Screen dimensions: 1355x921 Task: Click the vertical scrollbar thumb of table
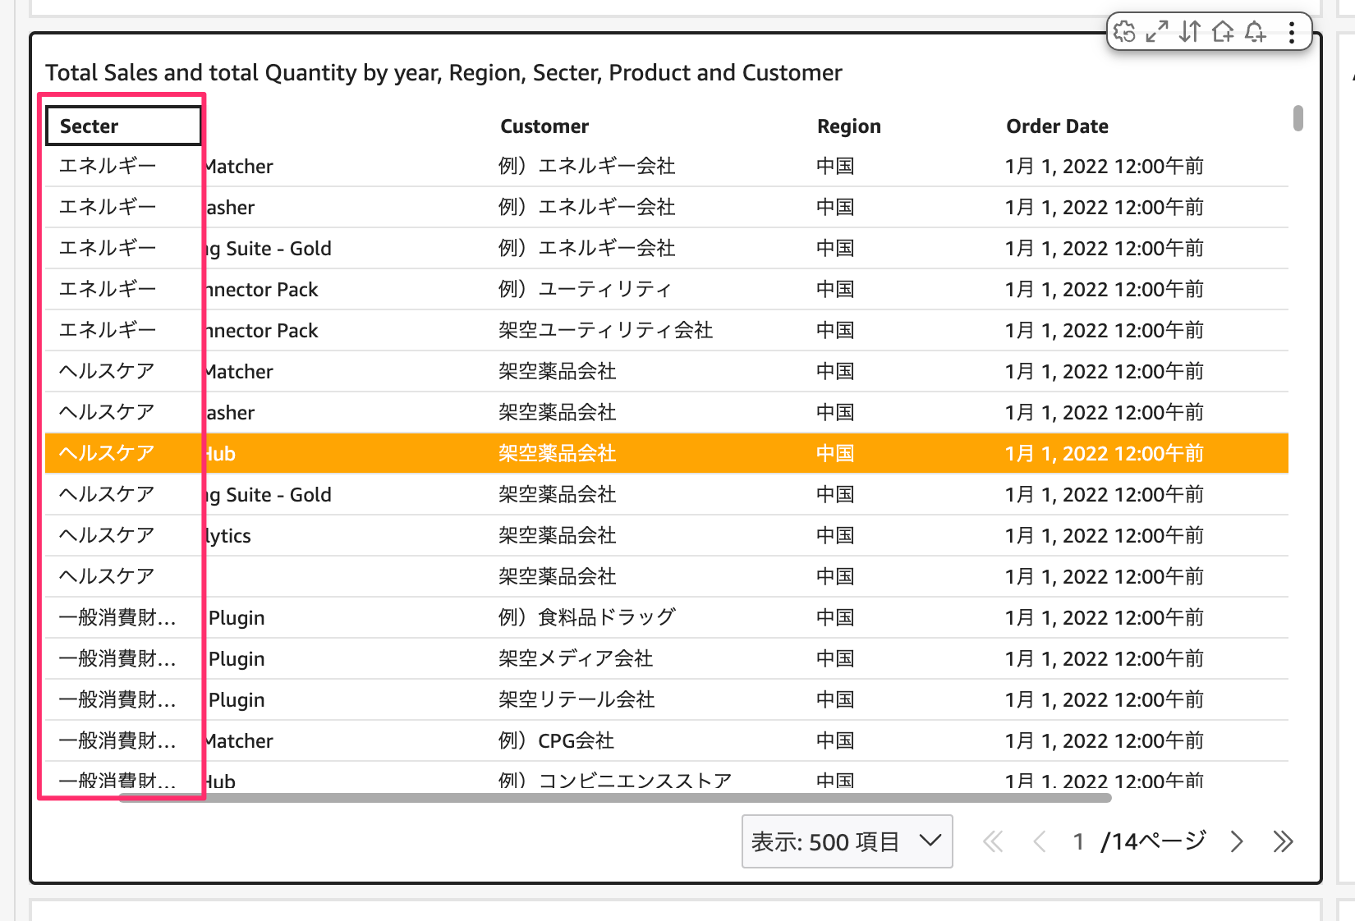[x=1298, y=117]
